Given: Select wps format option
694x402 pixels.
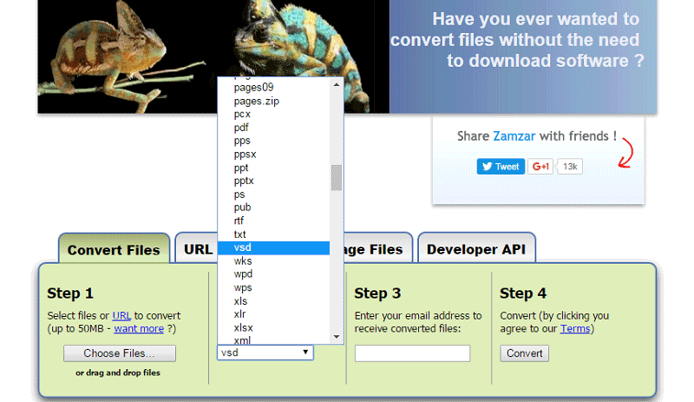Looking at the screenshot, I should [273, 287].
